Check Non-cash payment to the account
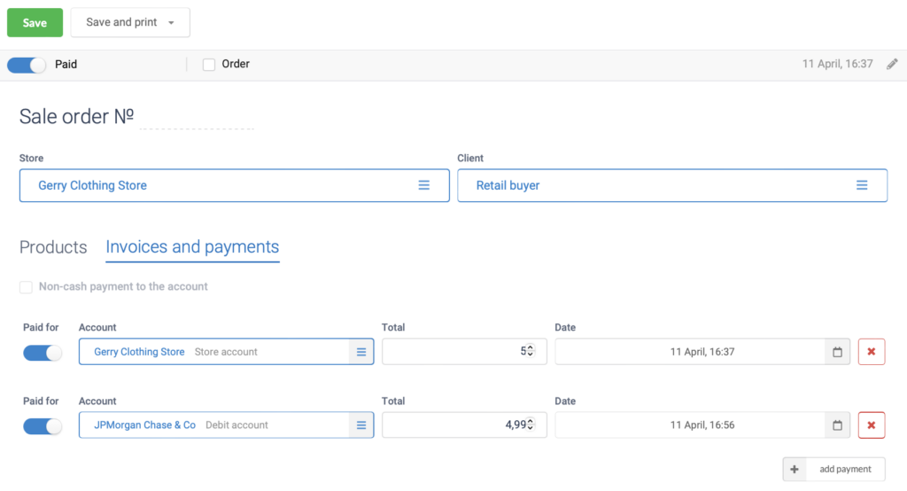The image size is (907, 491). (x=26, y=287)
